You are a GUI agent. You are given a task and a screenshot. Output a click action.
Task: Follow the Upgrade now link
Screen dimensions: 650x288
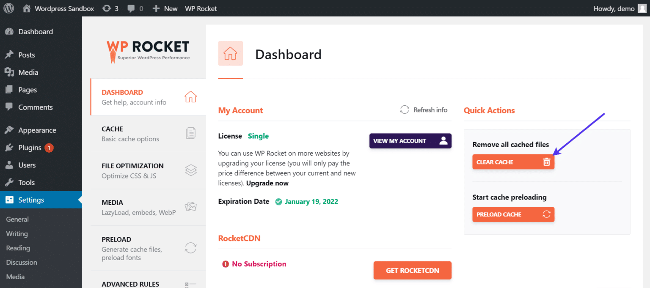pyautogui.click(x=267, y=183)
